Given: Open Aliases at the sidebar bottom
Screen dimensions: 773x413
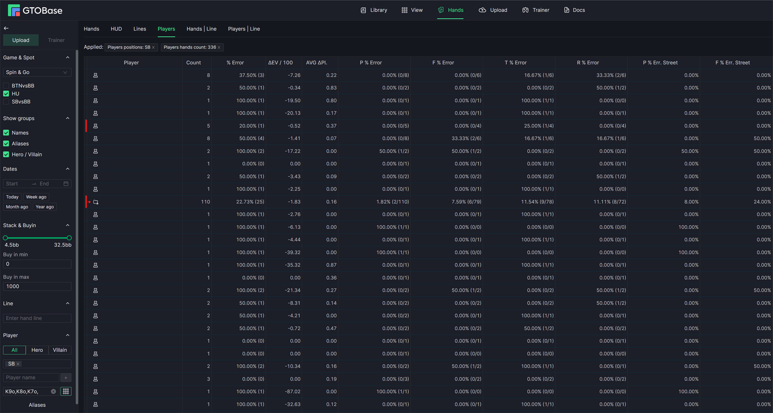Looking at the screenshot, I should [37, 405].
